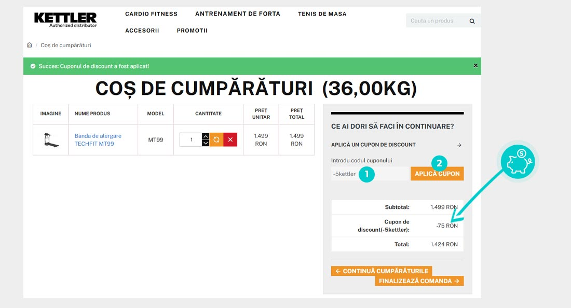The width and height of the screenshot is (571, 308).
Task: Go to home via breadcrumb house icon
Action: pos(30,45)
